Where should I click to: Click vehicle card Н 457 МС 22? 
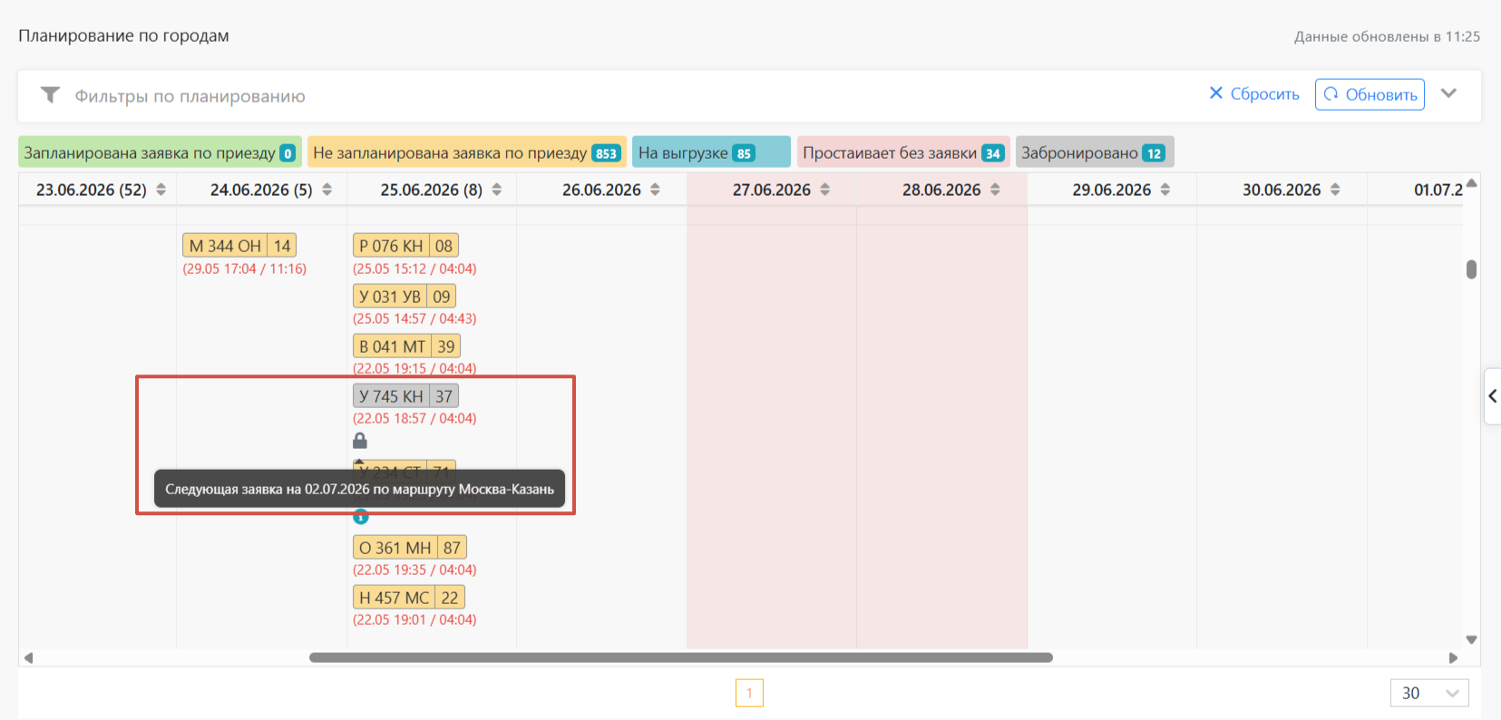409,598
